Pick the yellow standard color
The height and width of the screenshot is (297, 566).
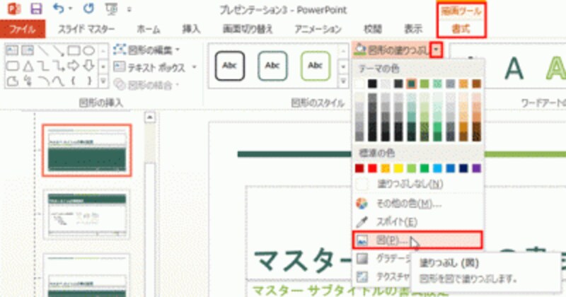[398, 168]
